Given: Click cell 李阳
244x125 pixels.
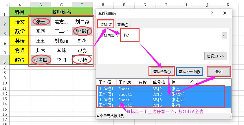Looking at the screenshot, I should coord(61,60).
